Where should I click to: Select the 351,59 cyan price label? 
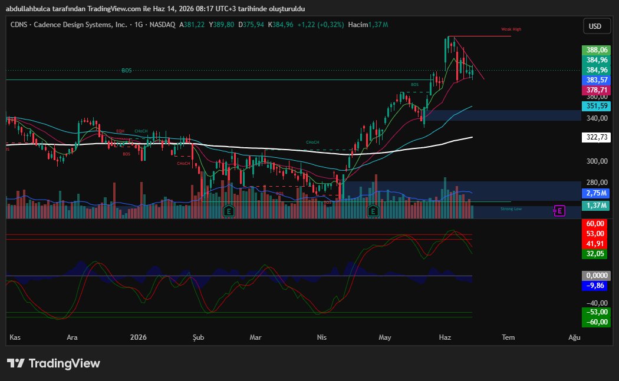click(x=596, y=105)
